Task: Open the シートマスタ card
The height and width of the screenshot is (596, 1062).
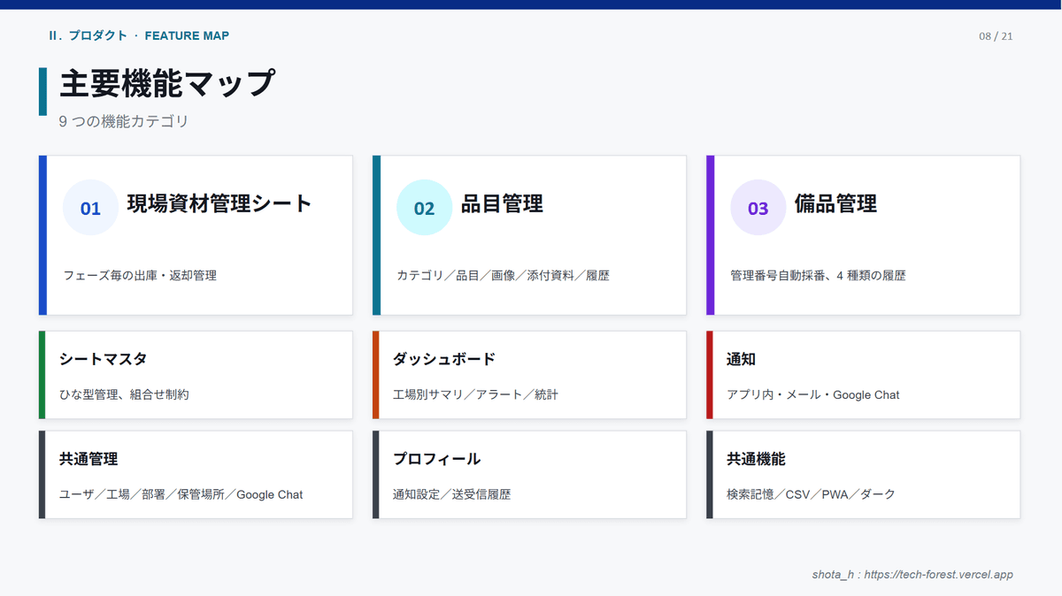Action: point(196,375)
